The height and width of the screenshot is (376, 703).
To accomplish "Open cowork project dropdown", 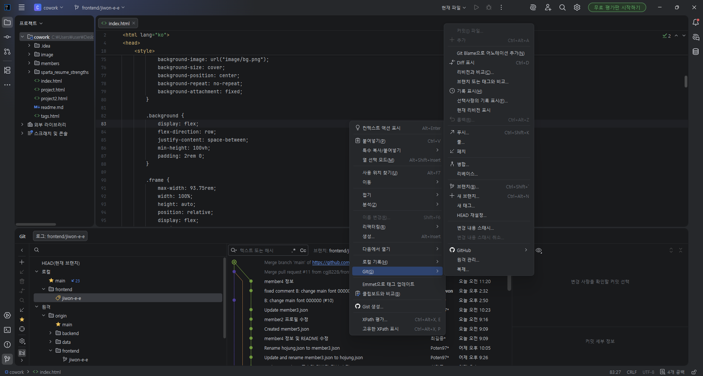I will tap(49, 7).
